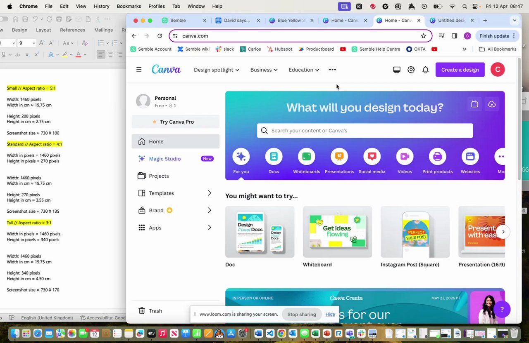Expand Education dropdown menu
This screenshot has width=529, height=343.
304,70
